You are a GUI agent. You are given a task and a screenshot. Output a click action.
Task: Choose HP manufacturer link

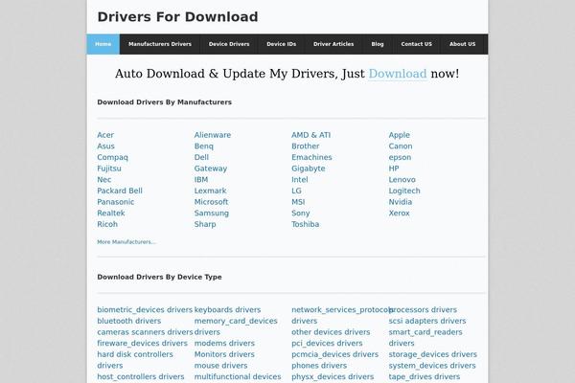[x=394, y=169]
